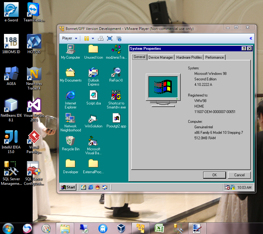Viewport: 263px width, 234px height.
Task: Suspend the virtual machine
Action: pyautogui.click(x=86, y=38)
